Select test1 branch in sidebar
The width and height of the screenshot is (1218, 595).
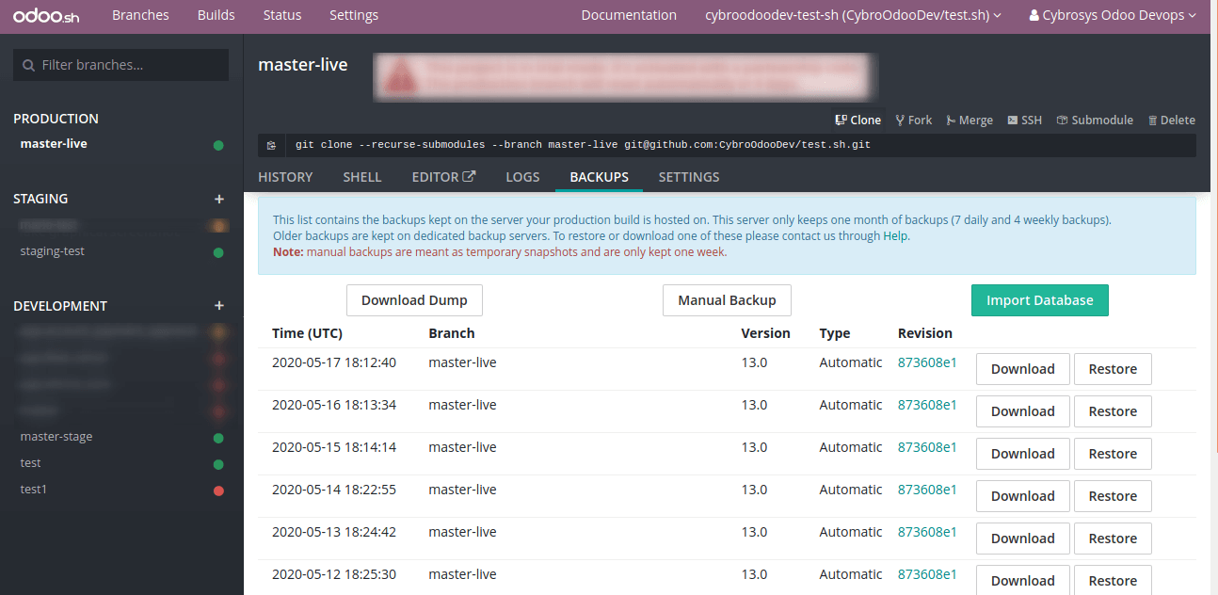(34, 490)
